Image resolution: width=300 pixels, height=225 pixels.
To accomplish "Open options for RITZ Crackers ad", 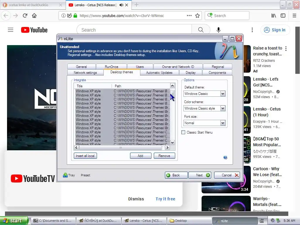I will [x=286, y=49].
